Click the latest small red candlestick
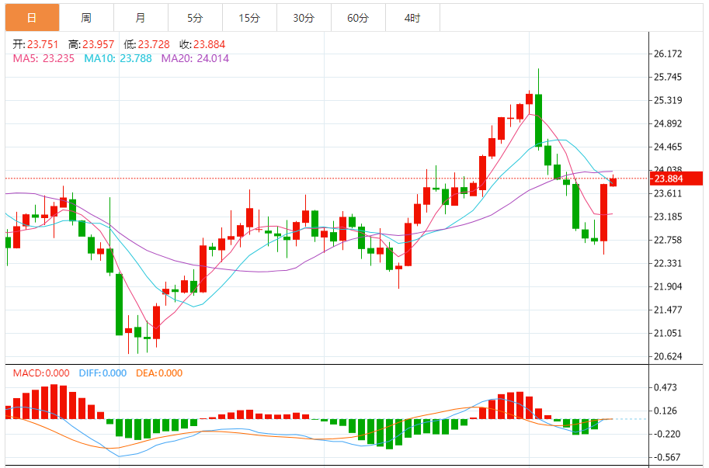The height and width of the screenshot is (468, 709). coord(613,182)
